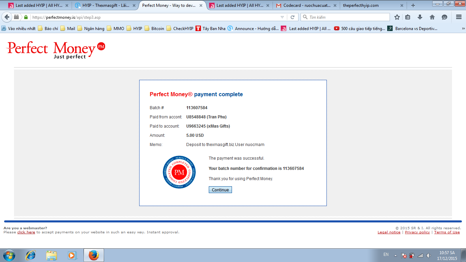466x262 pixels.
Task: Click the Firefox taskbar icon
Action: click(x=93, y=255)
